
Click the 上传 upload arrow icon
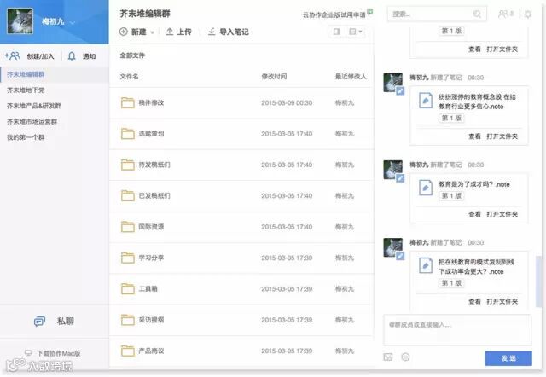(170, 32)
